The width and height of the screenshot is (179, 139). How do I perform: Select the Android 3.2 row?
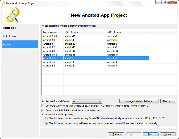(96, 47)
